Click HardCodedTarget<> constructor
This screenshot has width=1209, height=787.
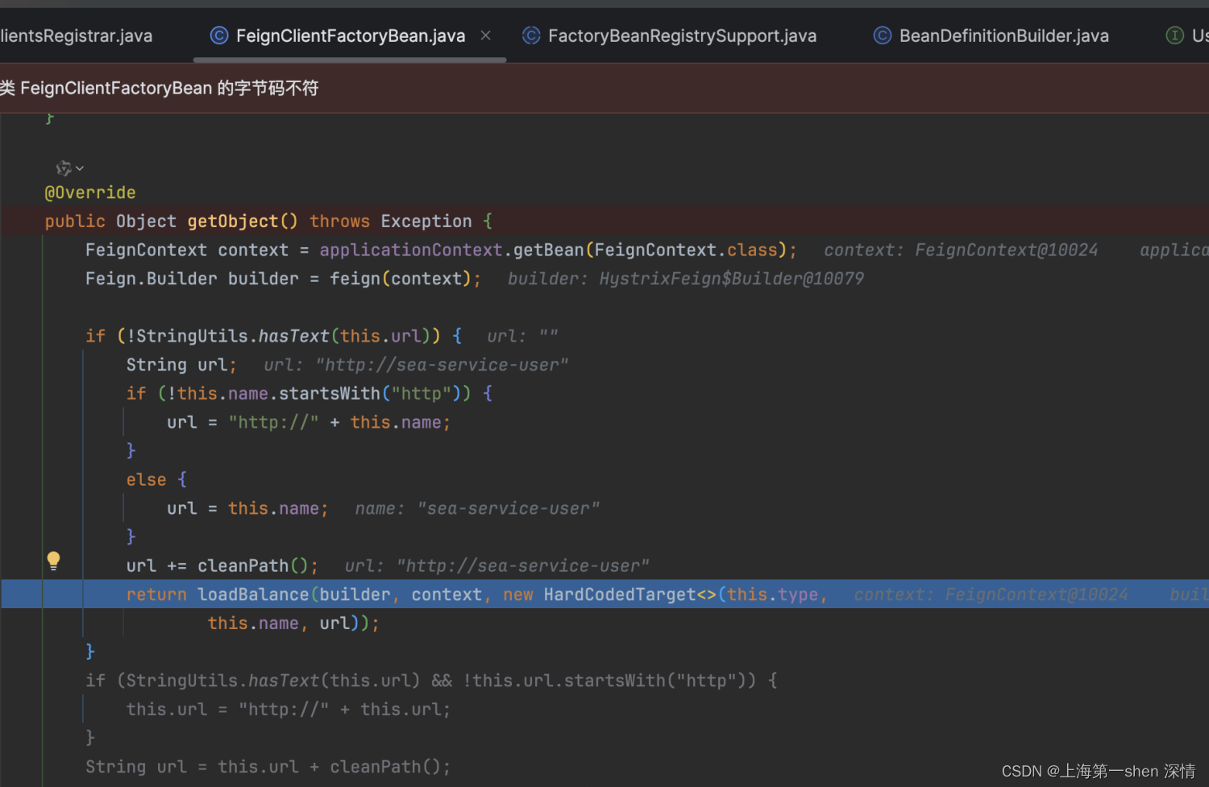629,594
